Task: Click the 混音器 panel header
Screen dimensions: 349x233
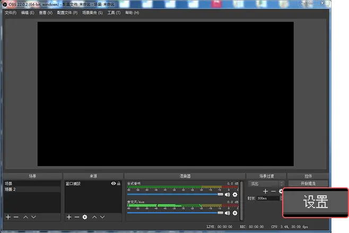Action: click(x=185, y=176)
